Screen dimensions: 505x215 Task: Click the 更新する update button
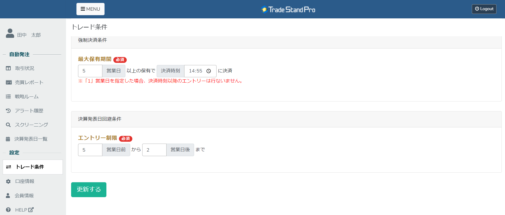pyautogui.click(x=89, y=190)
